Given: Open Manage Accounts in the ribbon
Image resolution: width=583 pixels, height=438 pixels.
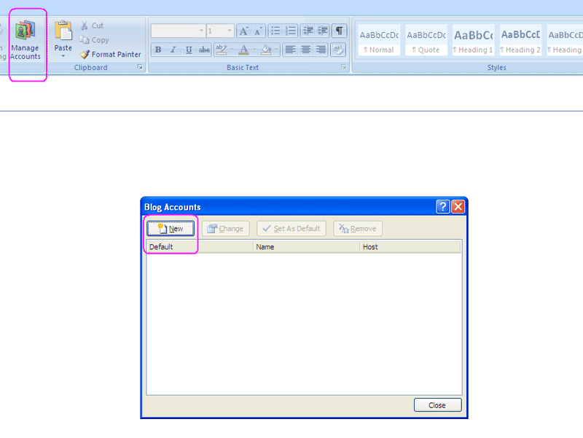Looking at the screenshot, I should tap(25, 40).
